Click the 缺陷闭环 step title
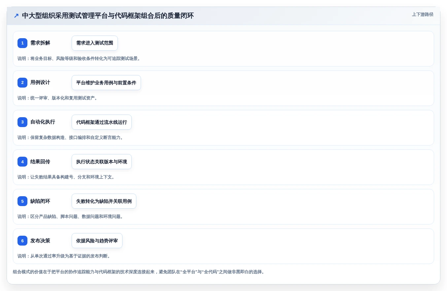The width and height of the screenshot is (447, 291). (x=40, y=201)
